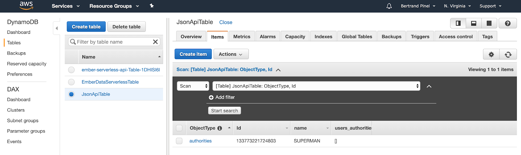The height and width of the screenshot is (155, 521).
Task: Switch to full panel layout icon
Action: pos(489,23)
